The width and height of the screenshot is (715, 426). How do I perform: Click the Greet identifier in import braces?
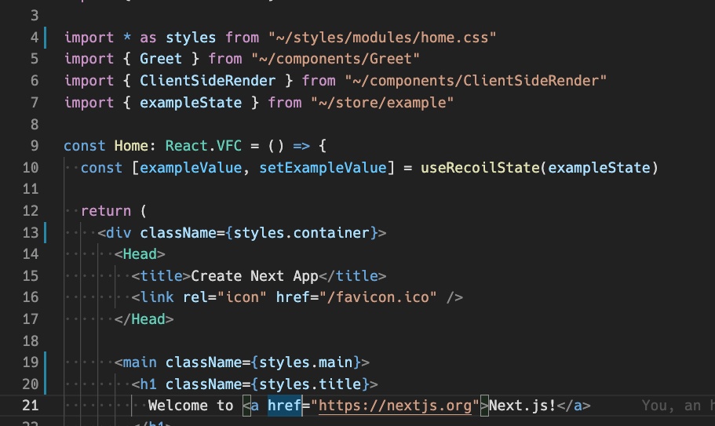click(x=161, y=59)
